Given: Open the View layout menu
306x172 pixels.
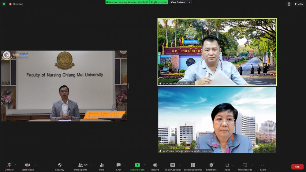Looking at the screenshot, I should pyautogui.click(x=299, y=4).
